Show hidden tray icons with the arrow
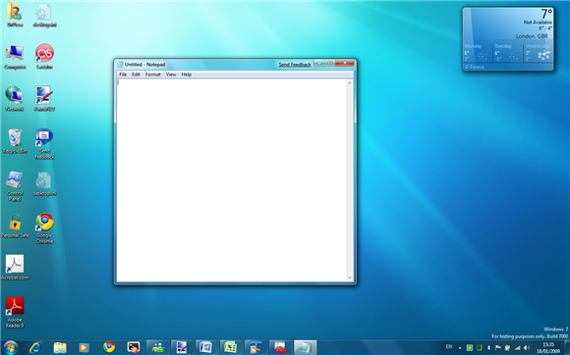Viewport: 570px width, 355px height. [x=460, y=348]
